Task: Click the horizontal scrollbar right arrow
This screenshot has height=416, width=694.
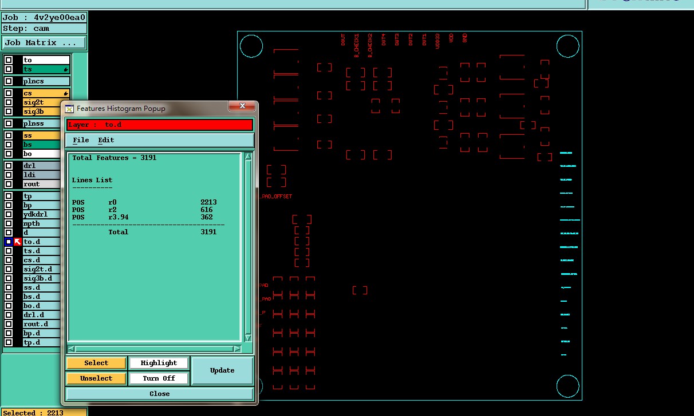Action: coord(237,349)
